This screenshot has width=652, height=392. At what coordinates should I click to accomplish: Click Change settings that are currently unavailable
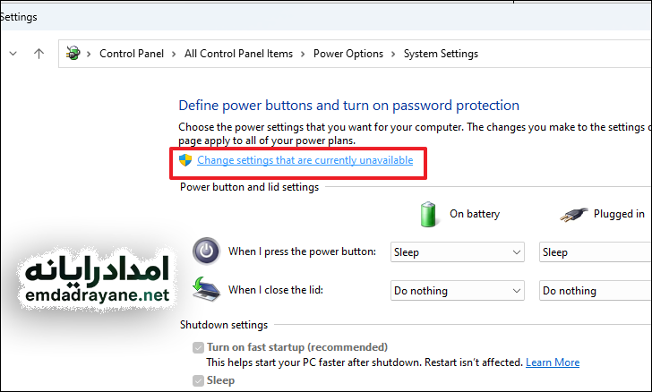click(305, 160)
